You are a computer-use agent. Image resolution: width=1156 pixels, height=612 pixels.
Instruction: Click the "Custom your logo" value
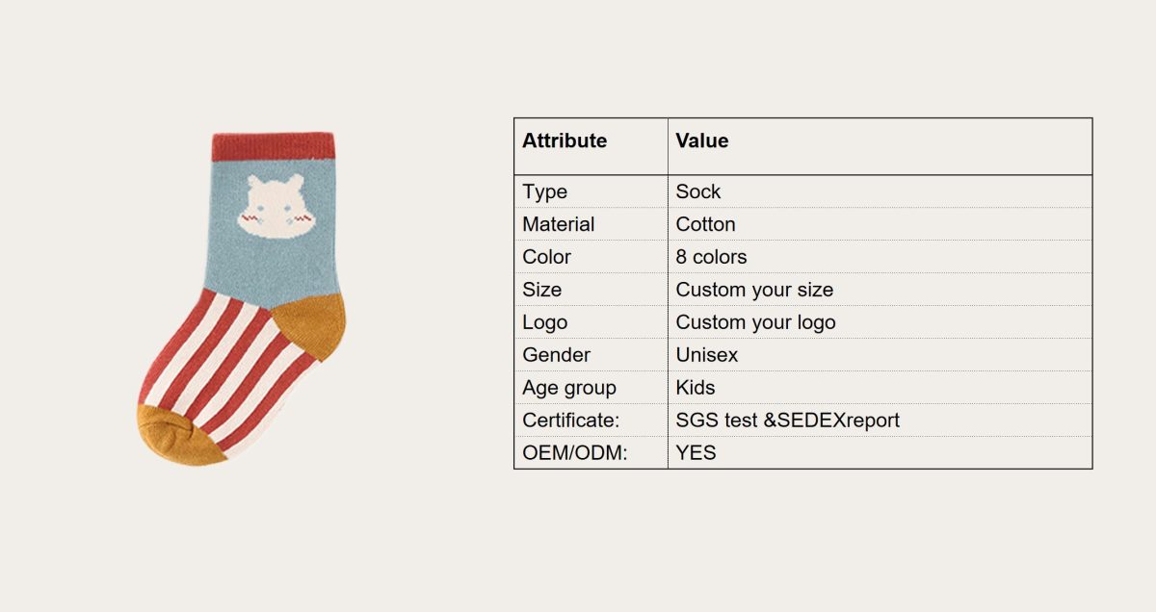point(755,322)
